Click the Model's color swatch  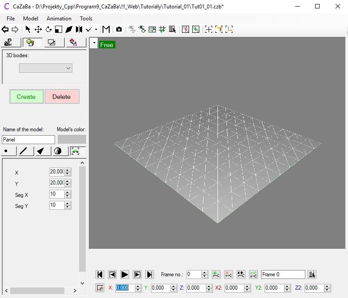coord(72,139)
